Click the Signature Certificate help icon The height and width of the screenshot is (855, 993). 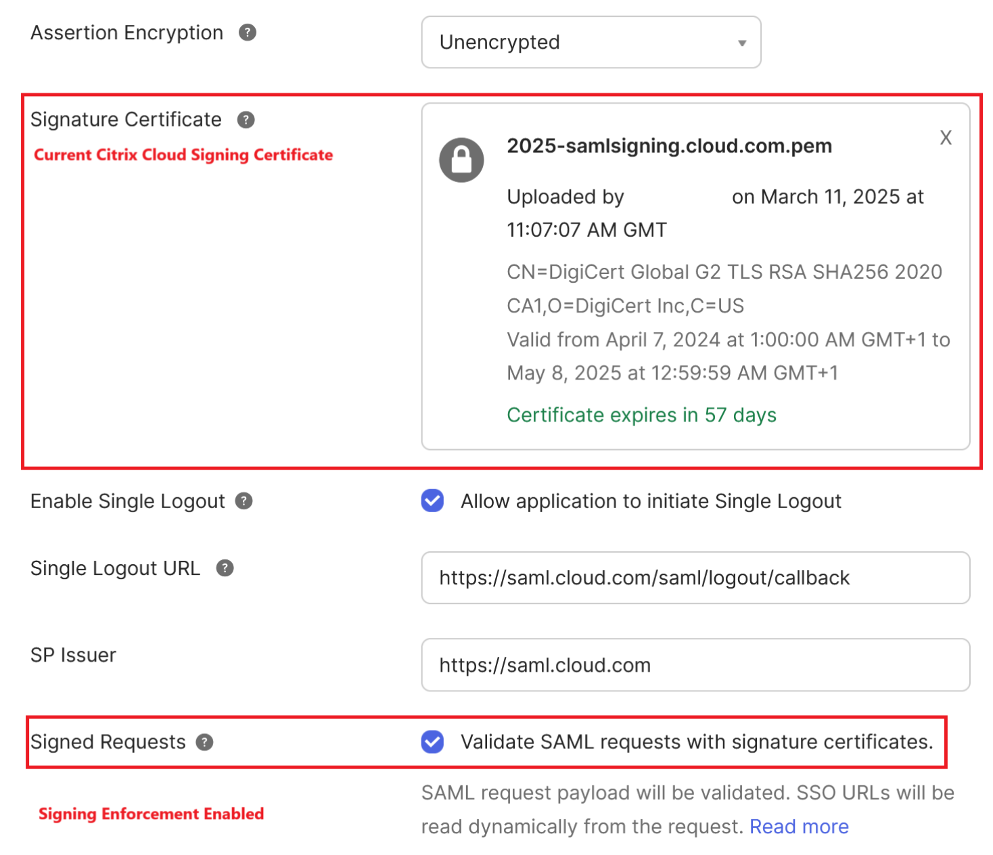point(246,120)
